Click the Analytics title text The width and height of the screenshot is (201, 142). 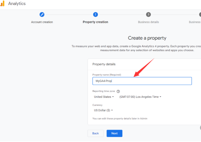coord(17,4)
